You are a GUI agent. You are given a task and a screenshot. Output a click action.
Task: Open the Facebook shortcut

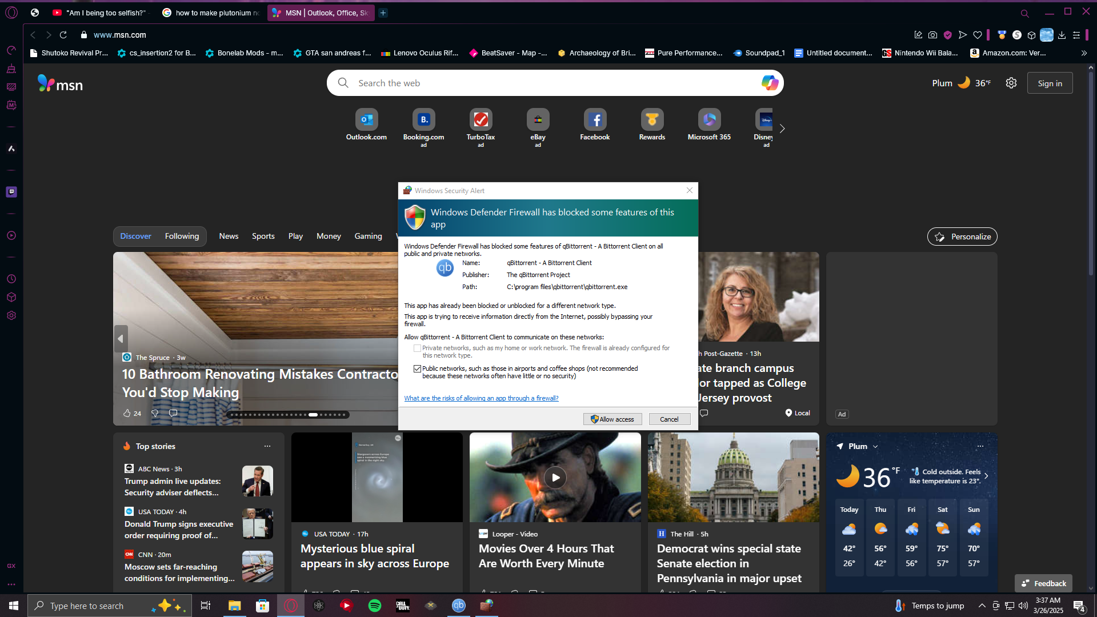point(595,125)
